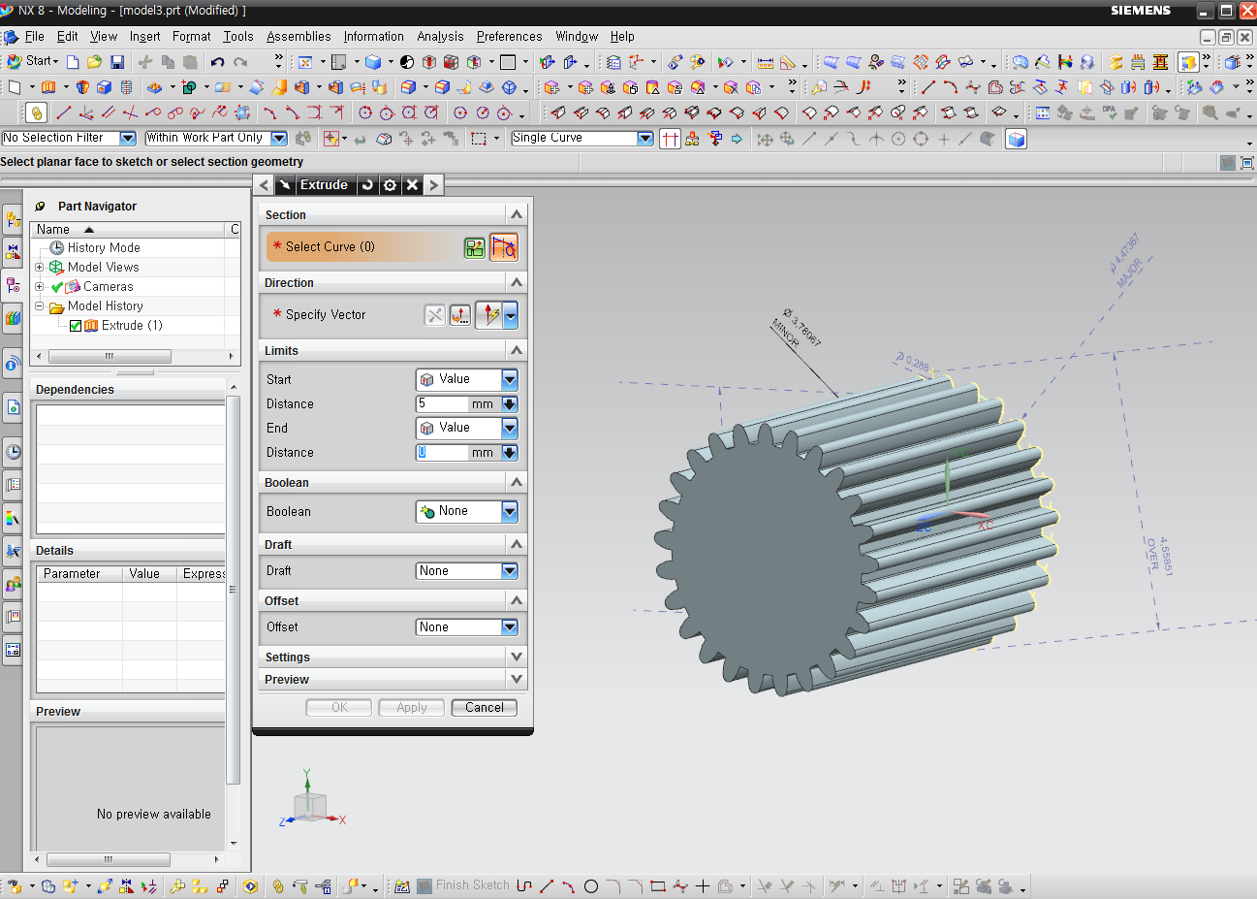Open the File menu
This screenshot has width=1257, height=899.
(x=34, y=36)
